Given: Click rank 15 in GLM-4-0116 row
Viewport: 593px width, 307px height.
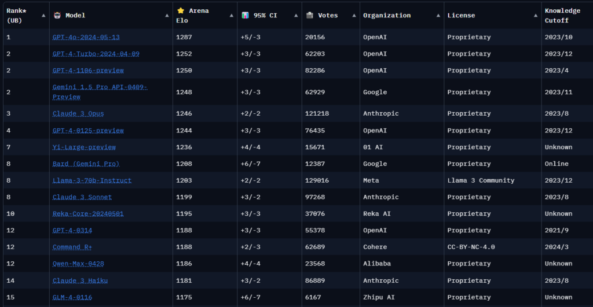Looking at the screenshot, I should (10, 297).
